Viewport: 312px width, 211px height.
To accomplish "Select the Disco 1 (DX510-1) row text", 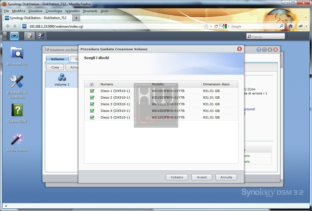I will point(115,91).
